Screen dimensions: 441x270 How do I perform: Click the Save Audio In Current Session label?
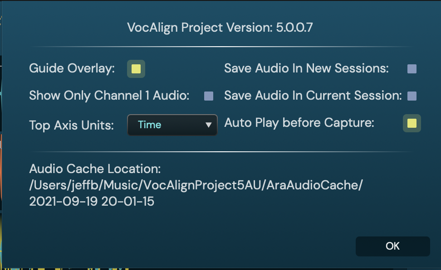(x=313, y=96)
